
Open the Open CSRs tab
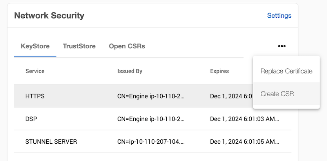point(127,46)
